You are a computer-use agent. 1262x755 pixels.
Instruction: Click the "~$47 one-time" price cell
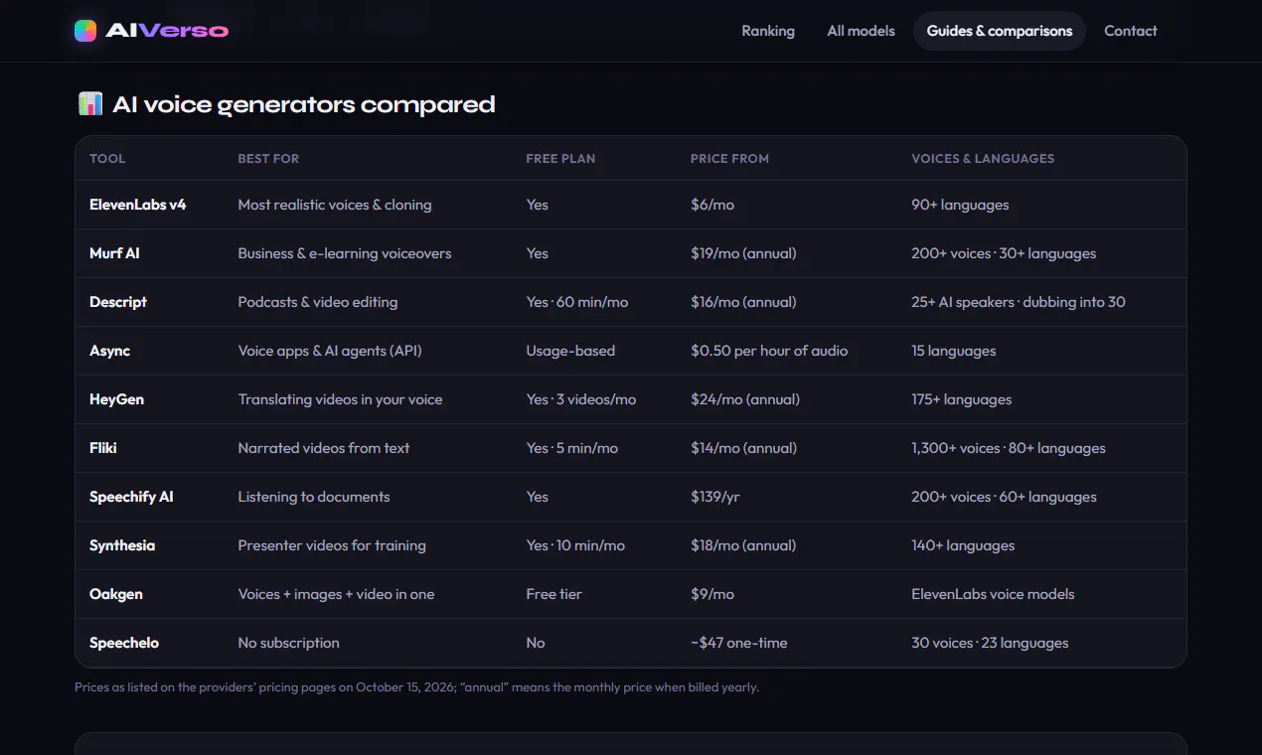739,643
